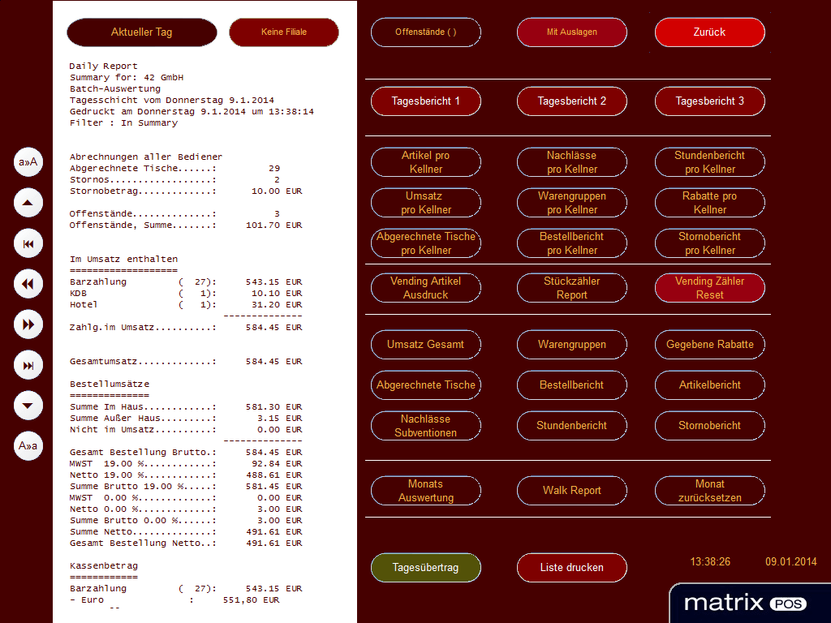This screenshot has height=623, width=831.
Task: Click the rewind double-left arrow icon
Action: (28, 284)
